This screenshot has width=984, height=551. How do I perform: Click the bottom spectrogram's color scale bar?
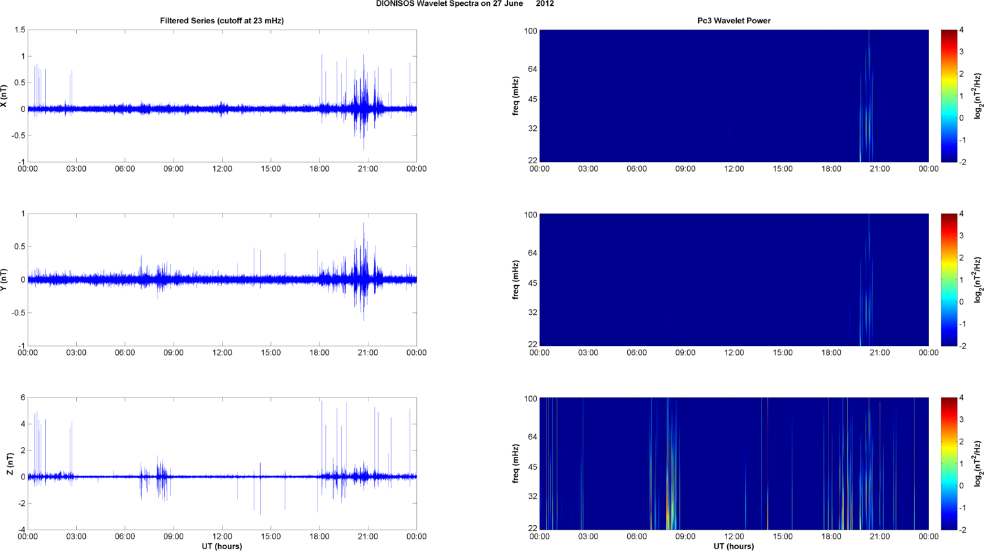pos(949,464)
